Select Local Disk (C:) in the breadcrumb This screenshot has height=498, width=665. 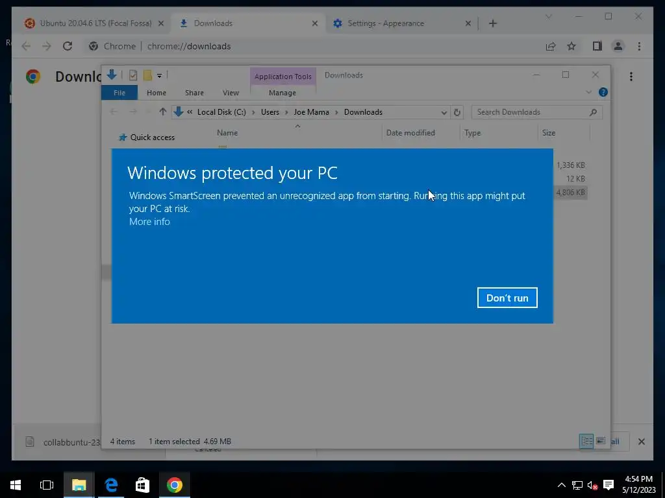click(221, 112)
